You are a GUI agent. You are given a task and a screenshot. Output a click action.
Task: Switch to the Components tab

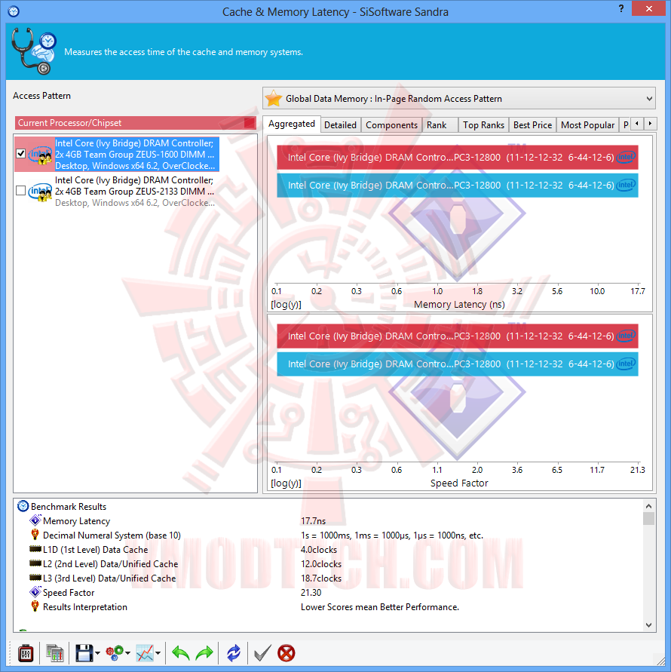click(x=391, y=124)
